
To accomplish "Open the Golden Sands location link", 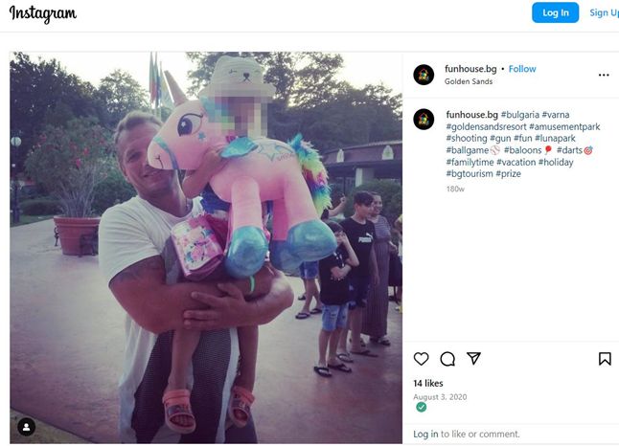I will (469, 81).
